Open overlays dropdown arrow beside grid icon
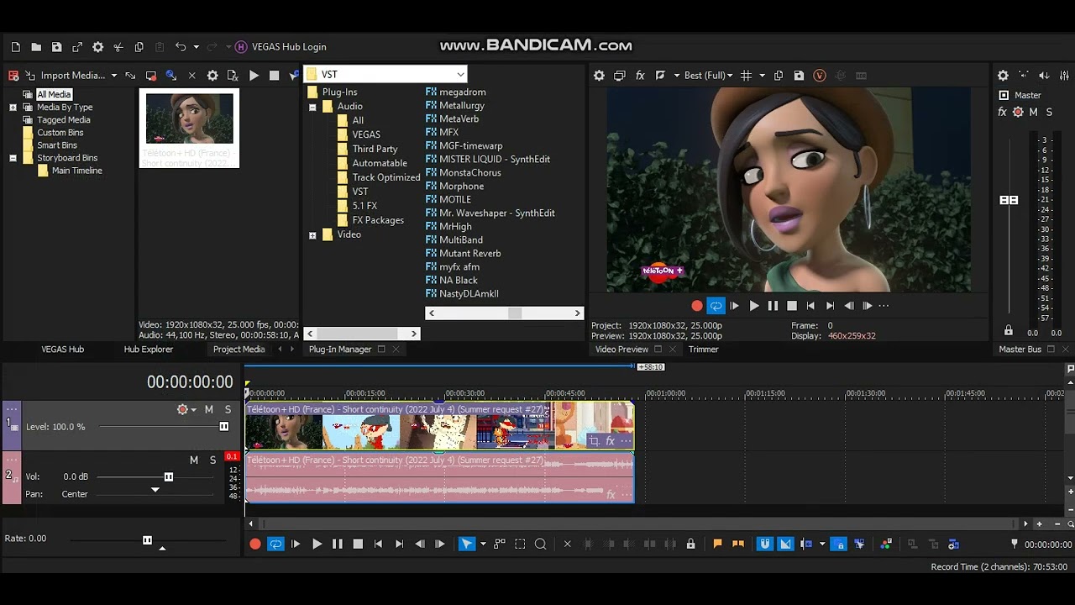 (x=762, y=76)
